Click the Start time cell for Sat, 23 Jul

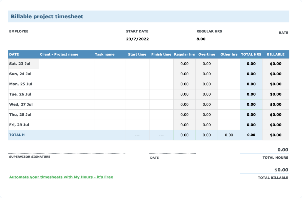tap(137, 64)
